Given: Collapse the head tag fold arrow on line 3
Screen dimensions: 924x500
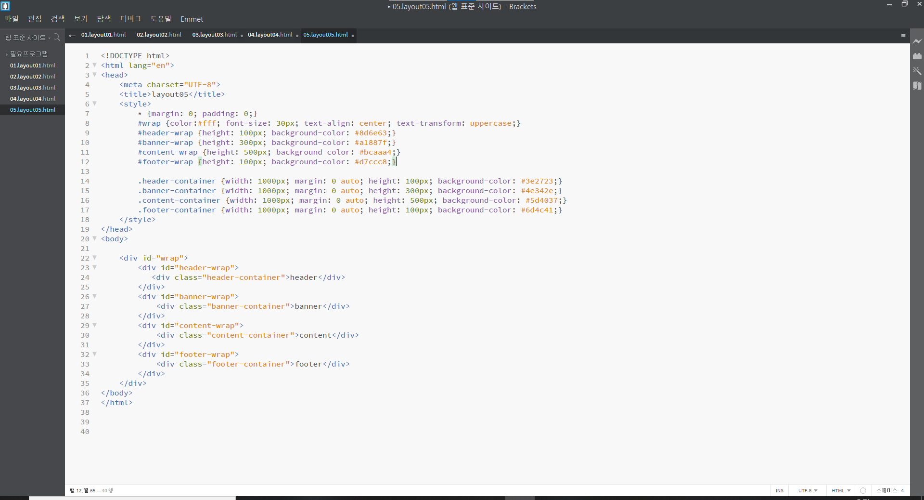Looking at the screenshot, I should pos(95,75).
